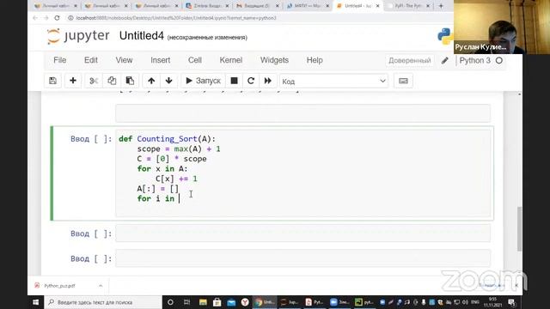Open the Help menu
Viewport: 550px width, 309px height.
click(x=315, y=60)
